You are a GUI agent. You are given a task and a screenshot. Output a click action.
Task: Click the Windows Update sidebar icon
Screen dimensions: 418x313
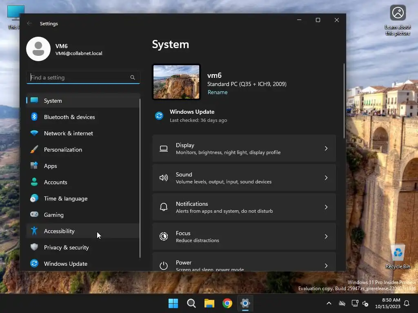34,263
